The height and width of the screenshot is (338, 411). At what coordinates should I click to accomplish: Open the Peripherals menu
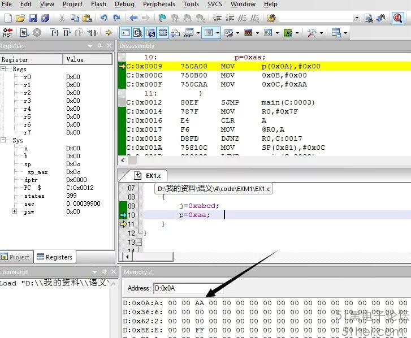[159, 4]
